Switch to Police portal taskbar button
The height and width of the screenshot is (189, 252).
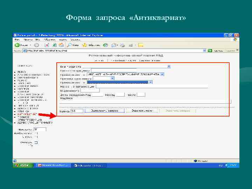(x=89, y=165)
